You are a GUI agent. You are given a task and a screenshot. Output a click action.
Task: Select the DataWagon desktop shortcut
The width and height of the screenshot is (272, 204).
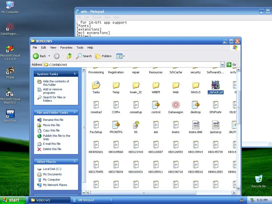coord(10,29)
